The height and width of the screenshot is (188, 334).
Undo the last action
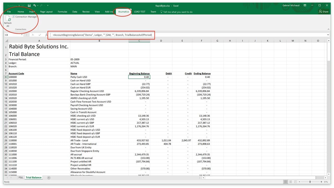point(35,5)
